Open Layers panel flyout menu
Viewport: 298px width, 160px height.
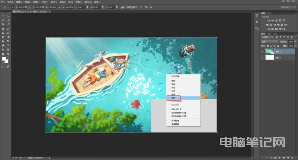(296, 34)
